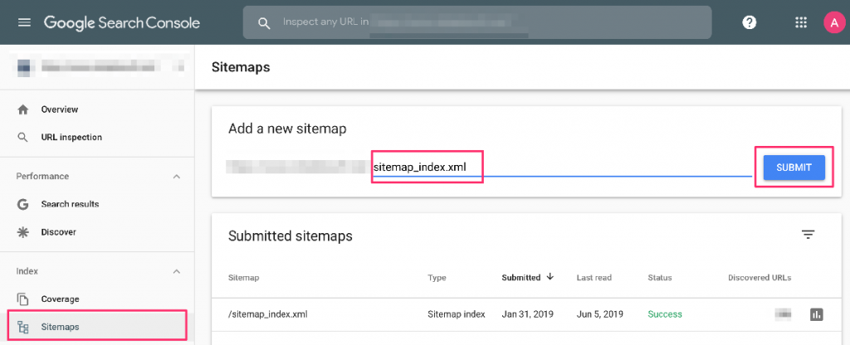
Task: Click the Last read column header
Action: tap(594, 277)
